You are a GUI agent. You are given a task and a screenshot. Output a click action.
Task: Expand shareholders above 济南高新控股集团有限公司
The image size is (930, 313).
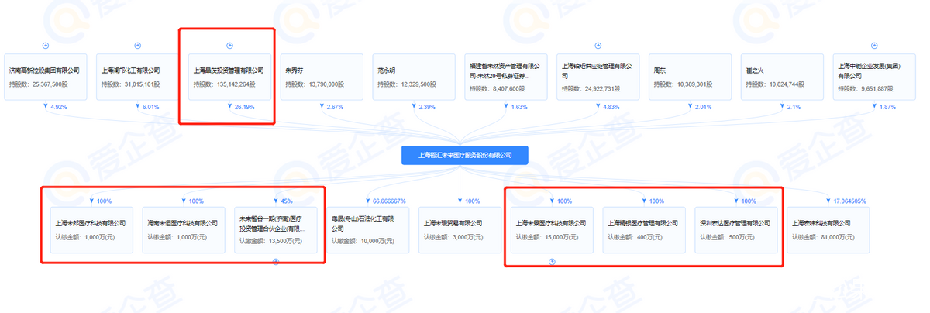[46, 46]
